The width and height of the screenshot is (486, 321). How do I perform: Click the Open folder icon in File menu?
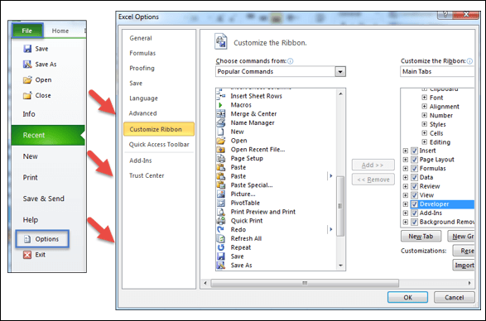click(x=27, y=80)
